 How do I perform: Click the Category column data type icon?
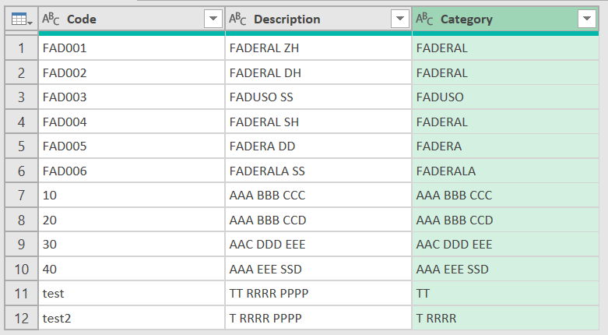[x=424, y=19]
